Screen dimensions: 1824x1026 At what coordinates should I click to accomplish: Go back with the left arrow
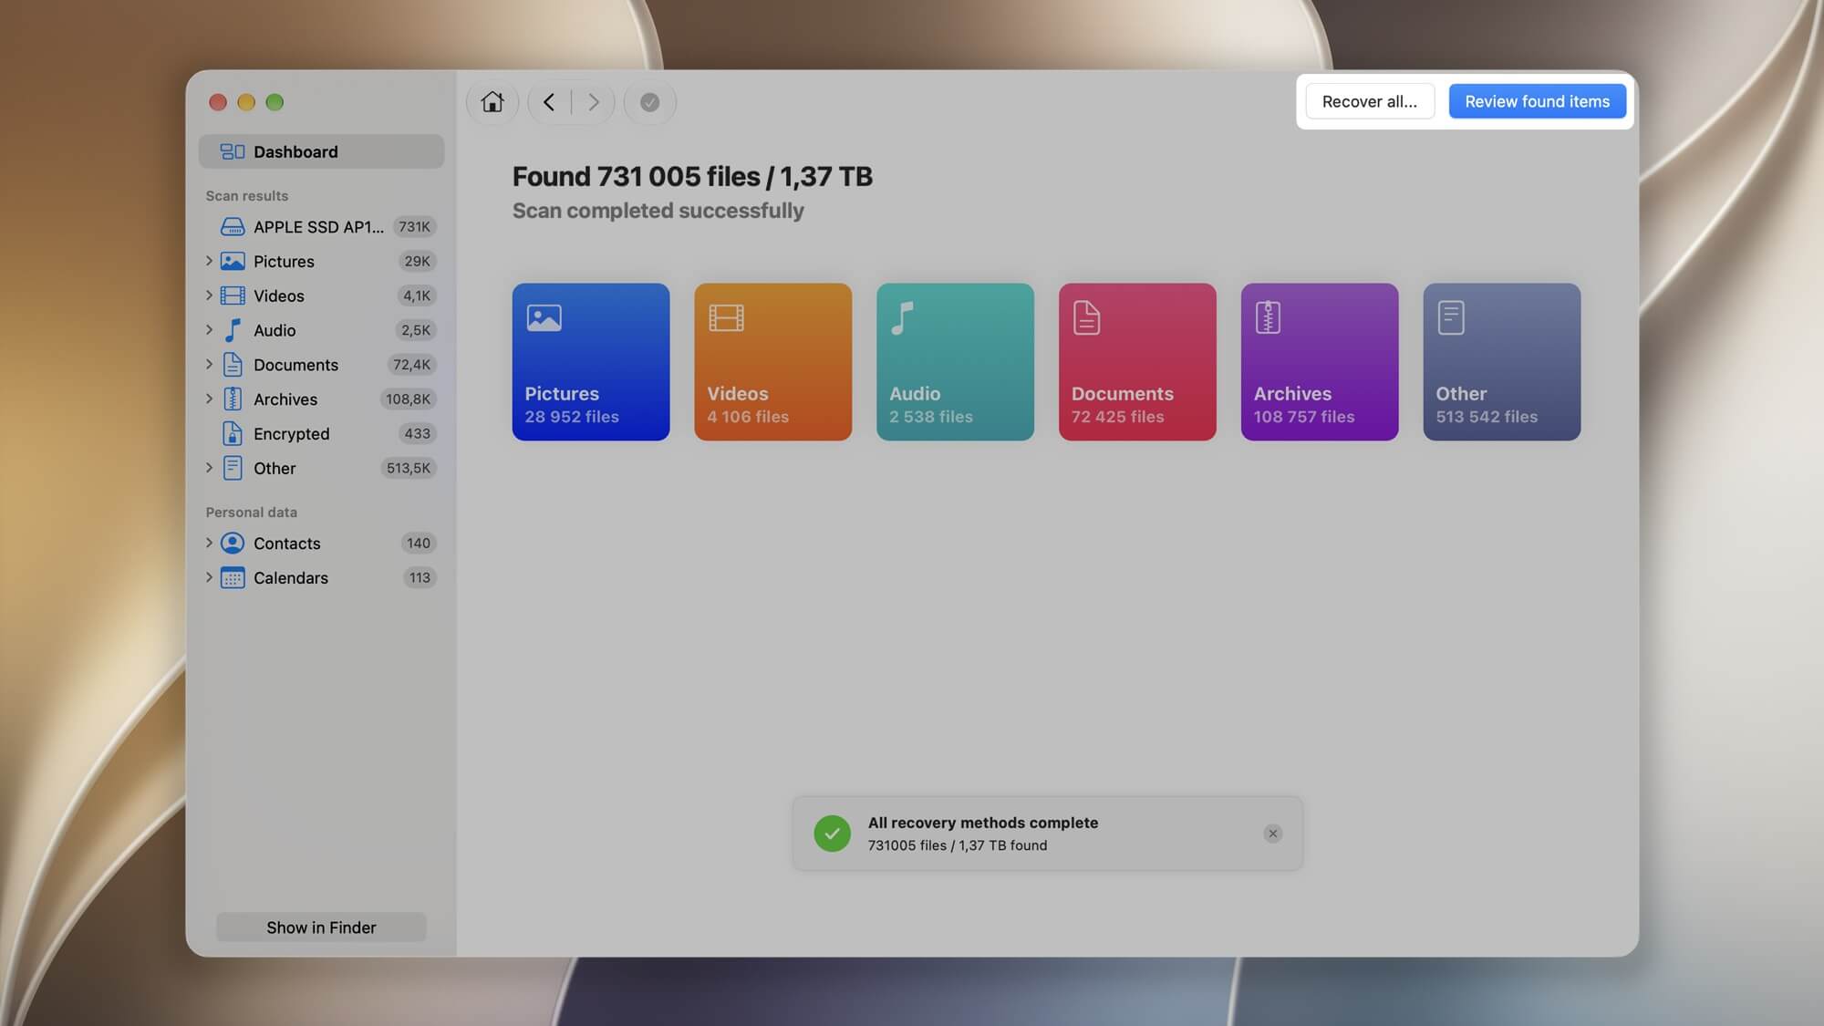(x=549, y=102)
